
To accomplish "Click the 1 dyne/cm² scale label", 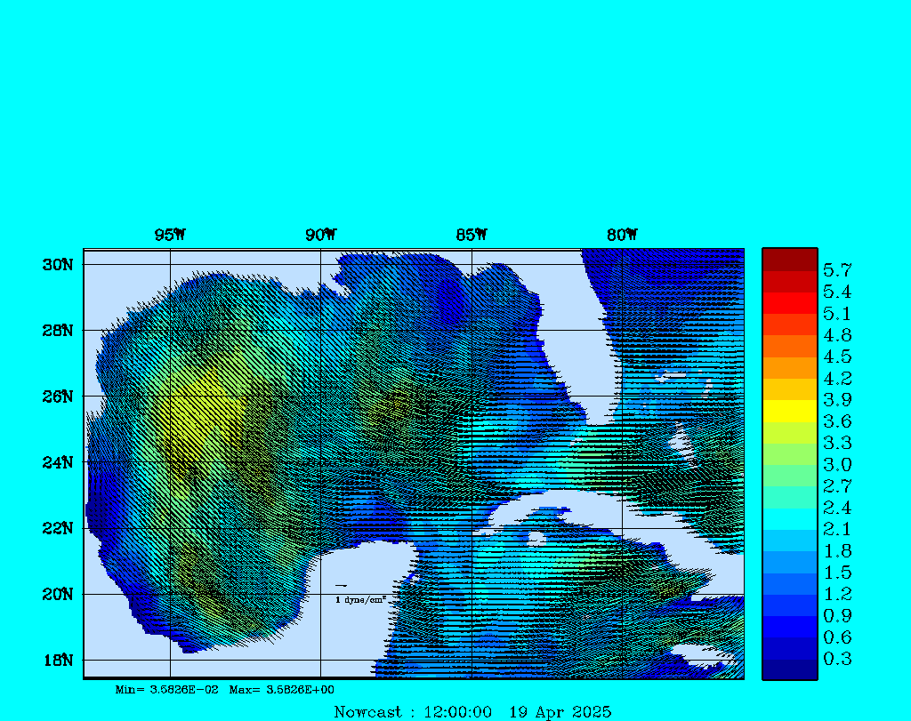I will 360,600.
